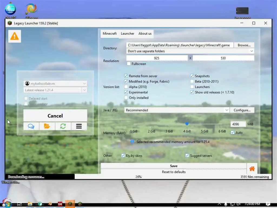Open the notification center icon
The height and width of the screenshot is (208, 277).
pyautogui.click(x=268, y=204)
